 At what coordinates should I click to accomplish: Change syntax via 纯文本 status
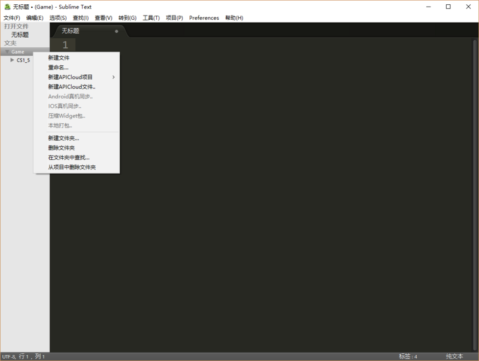tap(454, 356)
